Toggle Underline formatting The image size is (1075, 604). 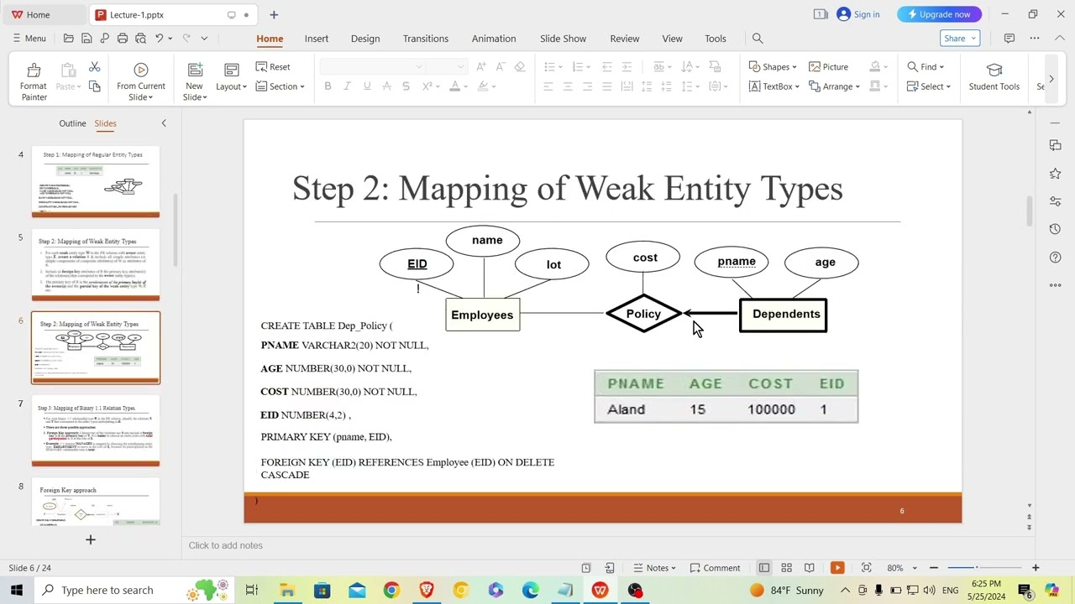point(367,86)
